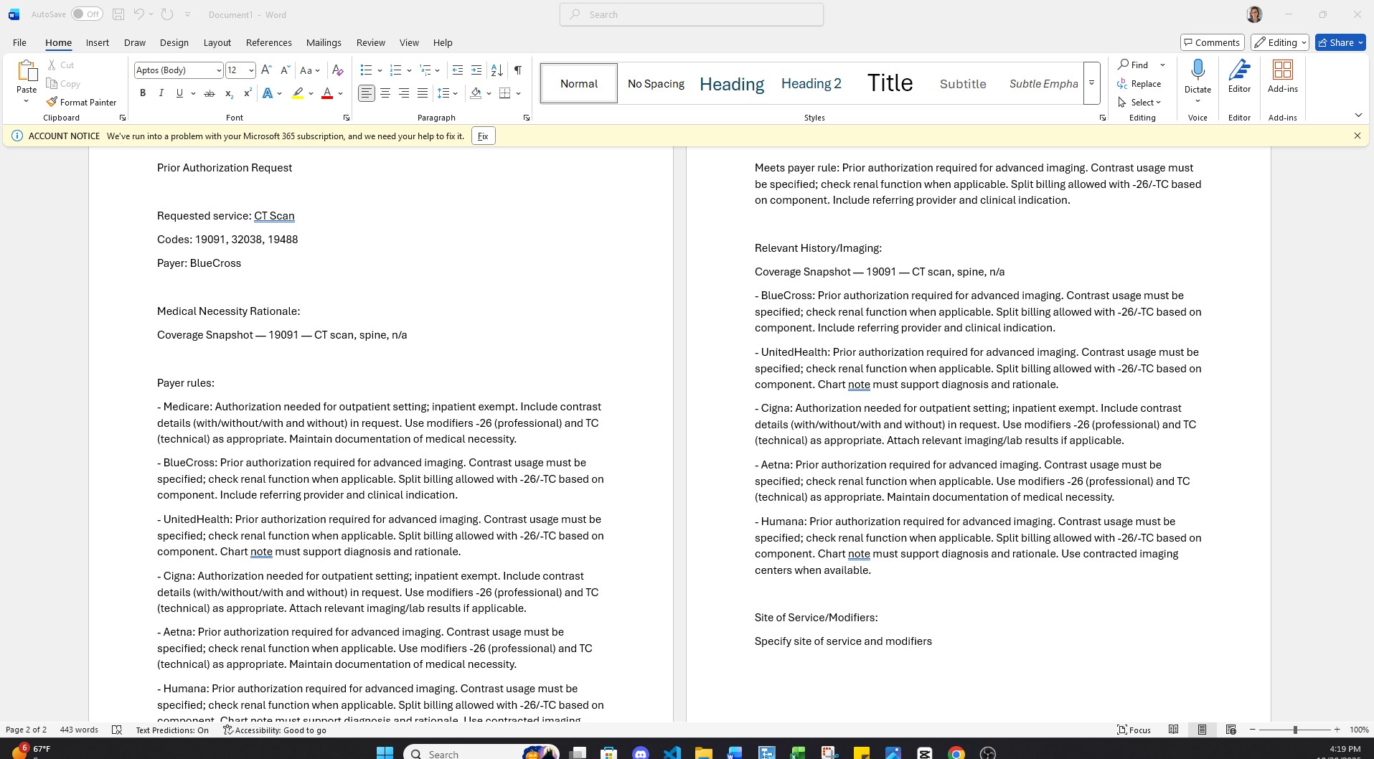Justify the paragraph text
The width and height of the screenshot is (1374, 759).
423,93
